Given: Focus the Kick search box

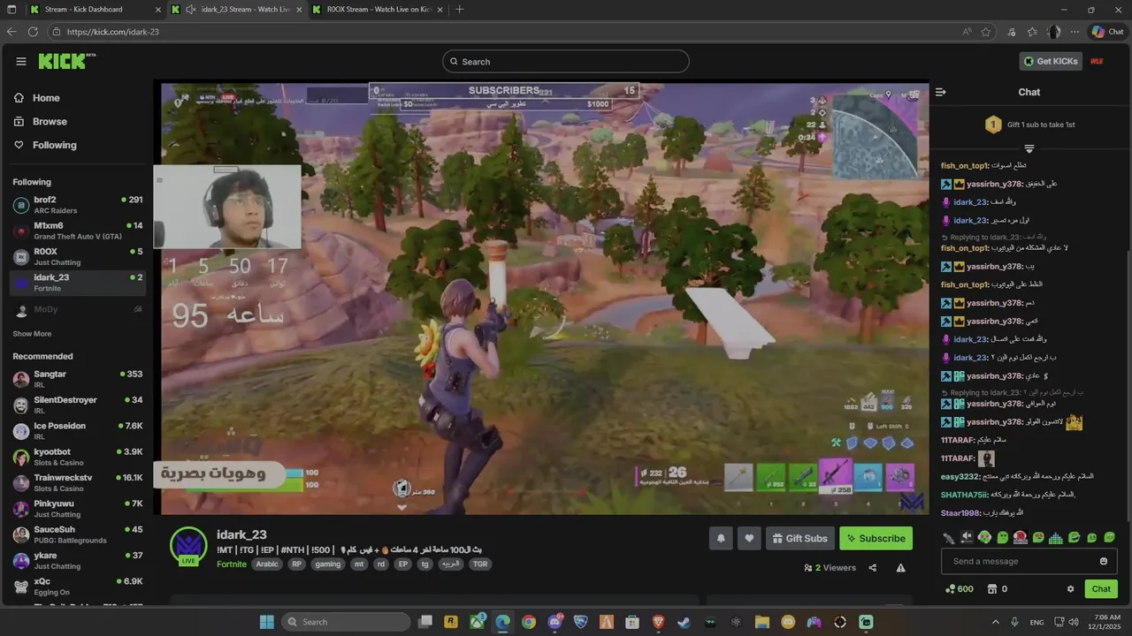Looking at the screenshot, I should 566,61.
